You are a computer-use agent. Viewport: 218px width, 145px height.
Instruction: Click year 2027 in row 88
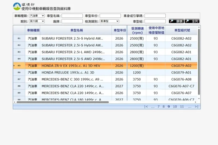(x=119, y=86)
